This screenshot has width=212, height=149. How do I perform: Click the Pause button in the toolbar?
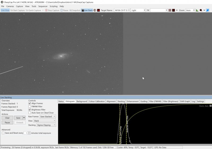point(64,10)
